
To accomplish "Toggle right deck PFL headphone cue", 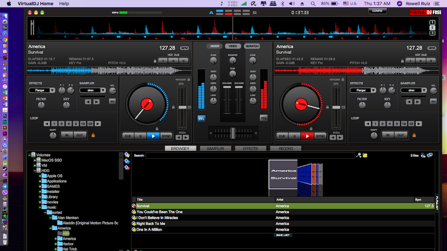I will (264, 119).
